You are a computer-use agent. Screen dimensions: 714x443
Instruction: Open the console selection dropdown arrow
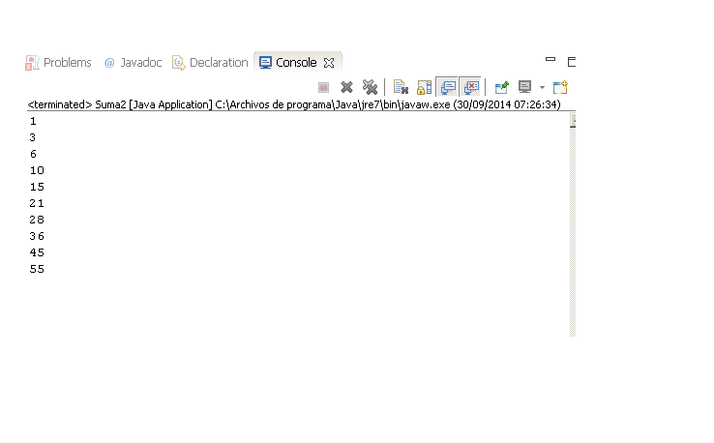[542, 87]
